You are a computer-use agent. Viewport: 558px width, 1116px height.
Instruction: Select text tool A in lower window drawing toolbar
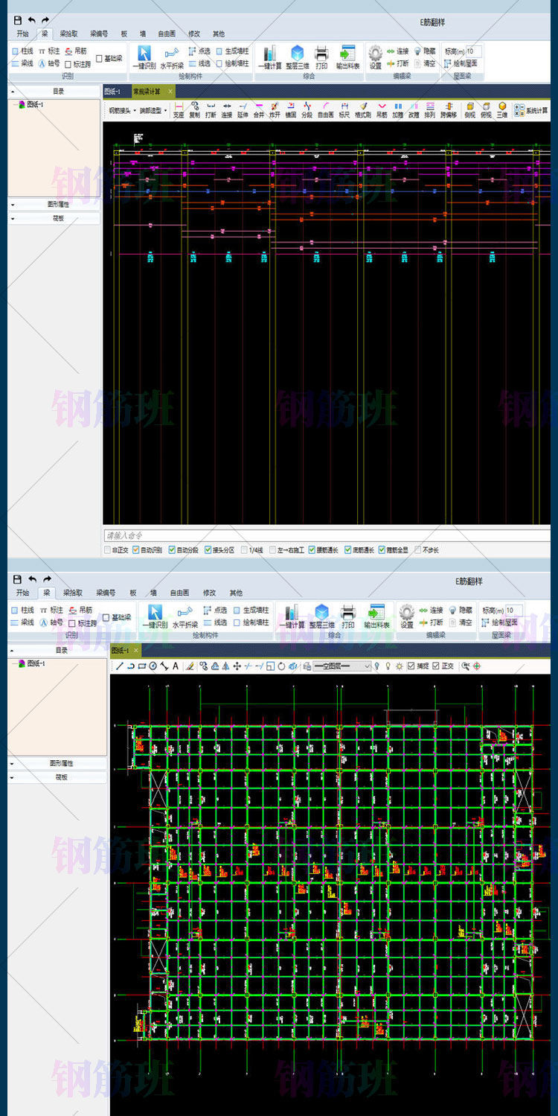[x=176, y=666]
